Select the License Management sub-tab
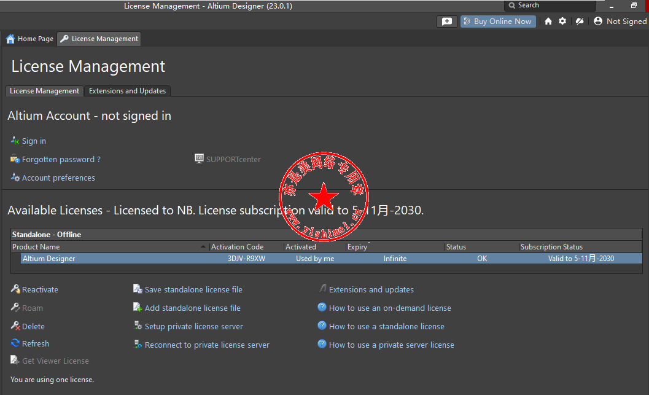 44,91
